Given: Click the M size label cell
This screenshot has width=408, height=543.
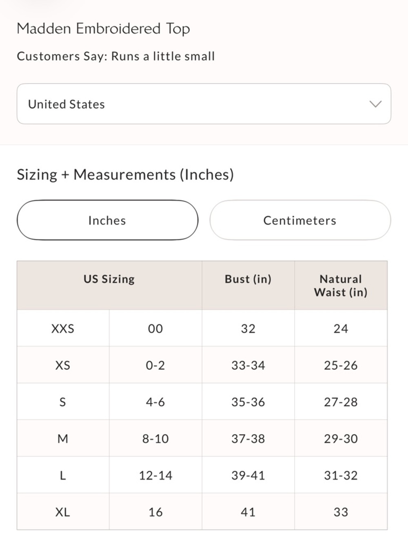Looking at the screenshot, I should 63,438.
